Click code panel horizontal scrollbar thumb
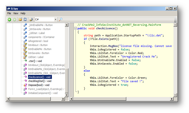Viewport: 189px width, 113px height. (100, 99)
